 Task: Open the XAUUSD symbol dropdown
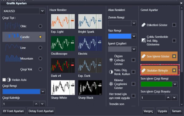tap(42, 11)
